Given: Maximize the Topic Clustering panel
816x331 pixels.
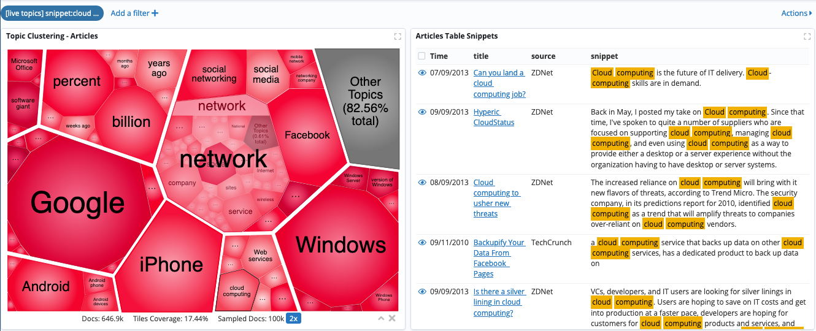Looking at the screenshot, I should pos(398,37).
